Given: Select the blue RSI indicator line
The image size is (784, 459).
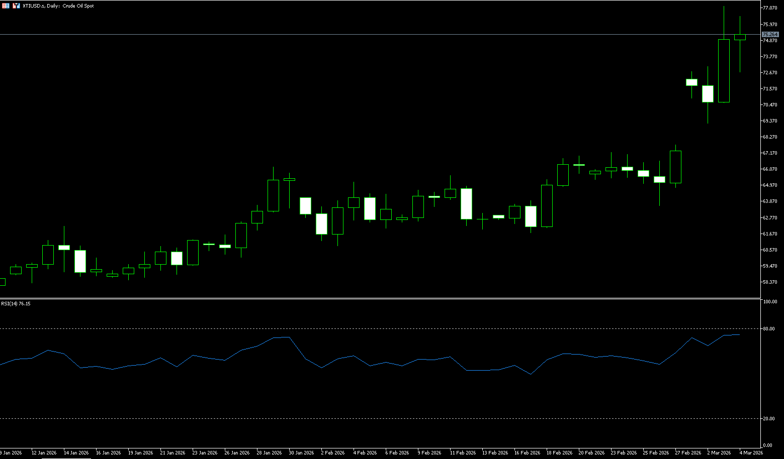Looking at the screenshot, I should tap(305, 359).
